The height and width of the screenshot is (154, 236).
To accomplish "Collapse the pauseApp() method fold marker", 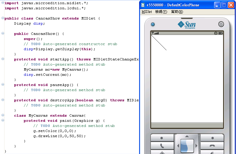I will (3, 85).
